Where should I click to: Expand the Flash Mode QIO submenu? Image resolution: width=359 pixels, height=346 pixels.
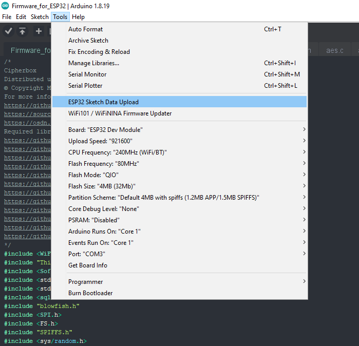click(x=180, y=175)
